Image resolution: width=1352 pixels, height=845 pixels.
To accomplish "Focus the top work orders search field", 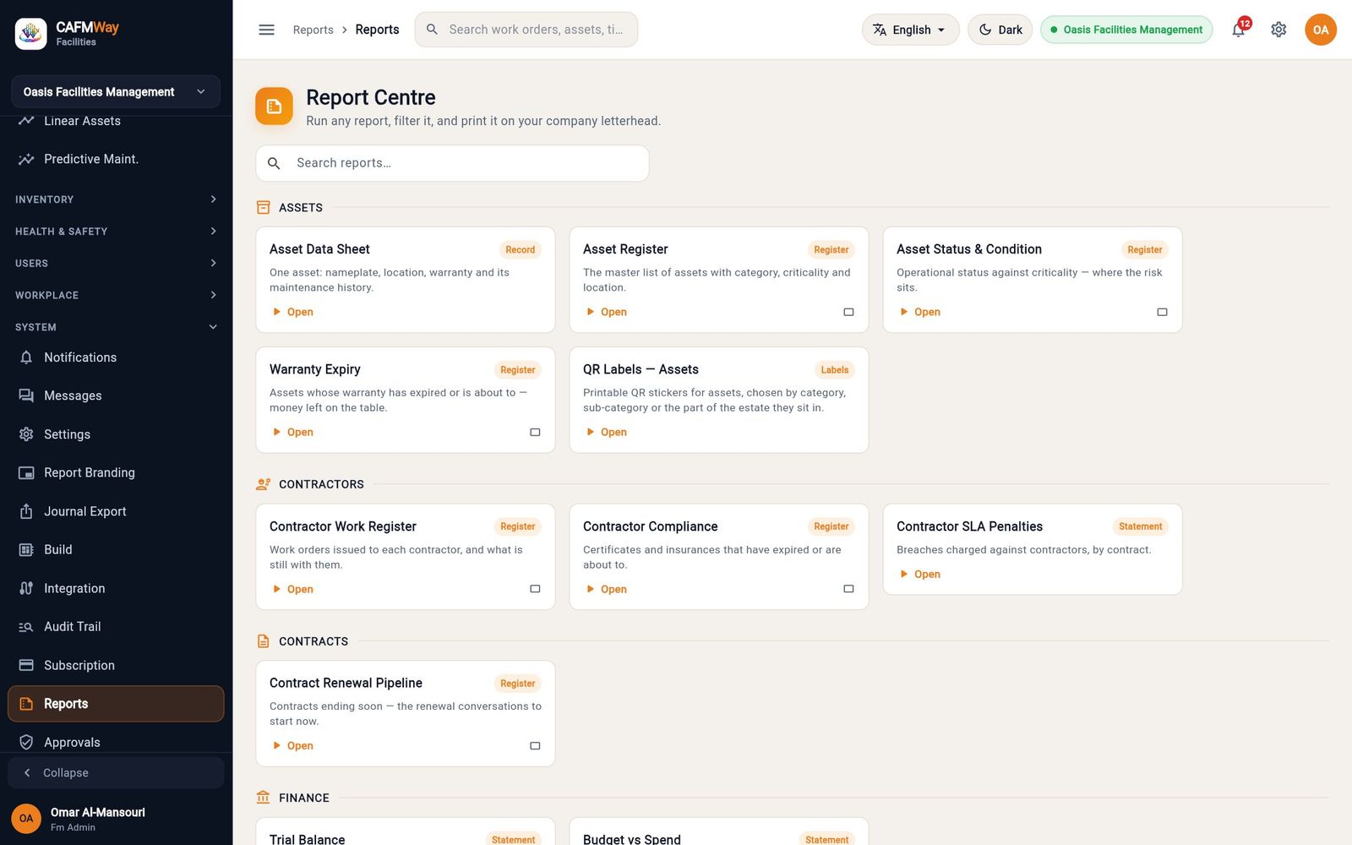I will click(x=526, y=30).
